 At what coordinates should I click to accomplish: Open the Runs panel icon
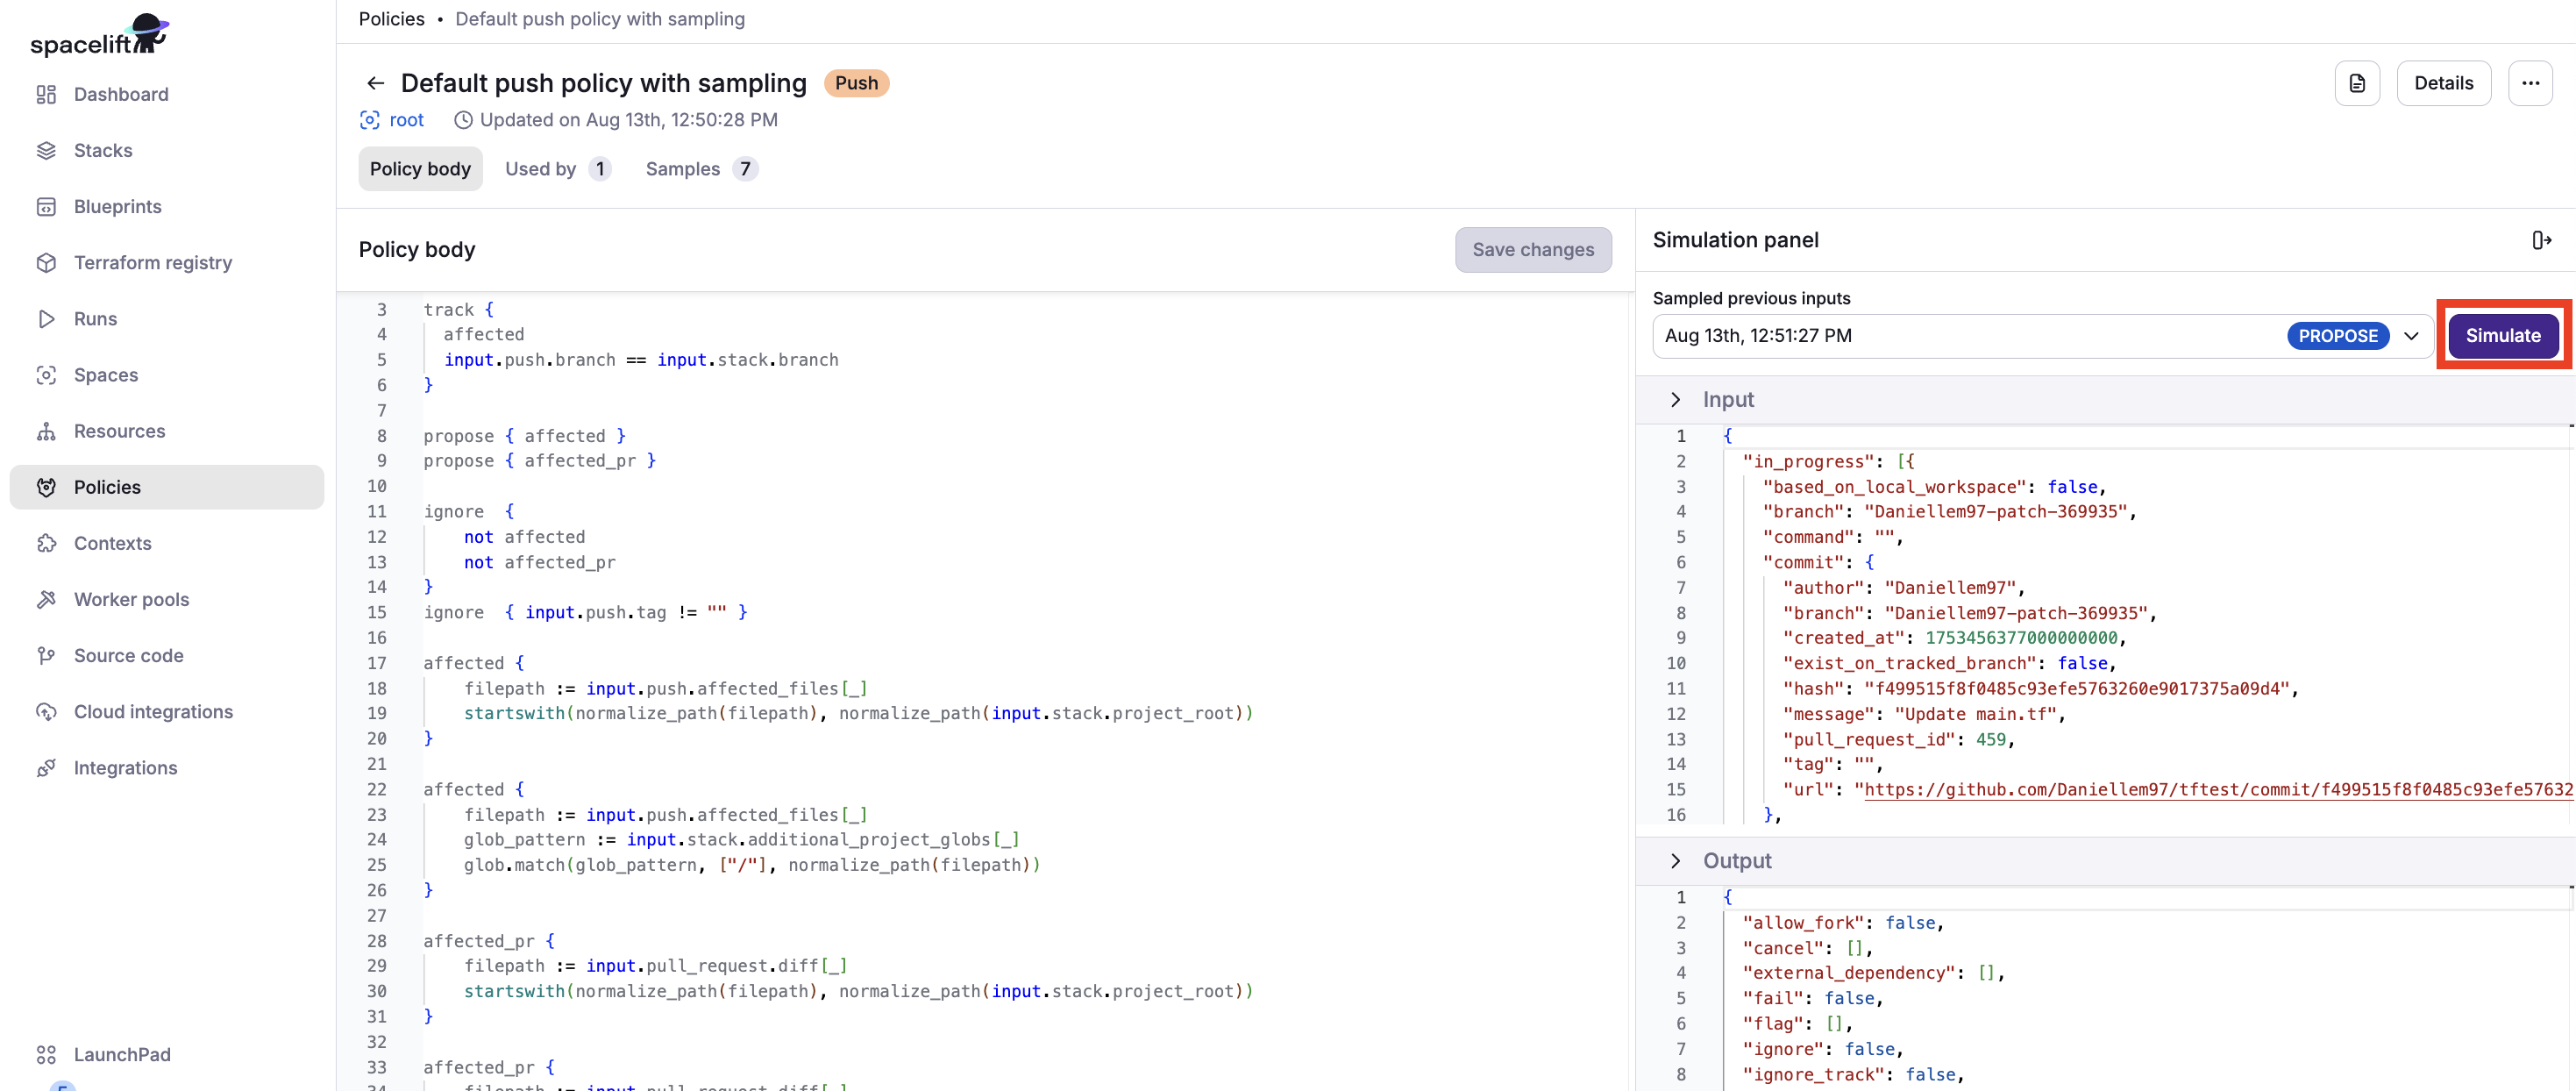pos(47,318)
